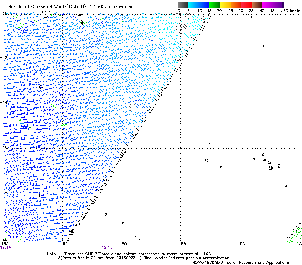Click the '40' legend tick label

click(x=262, y=11)
